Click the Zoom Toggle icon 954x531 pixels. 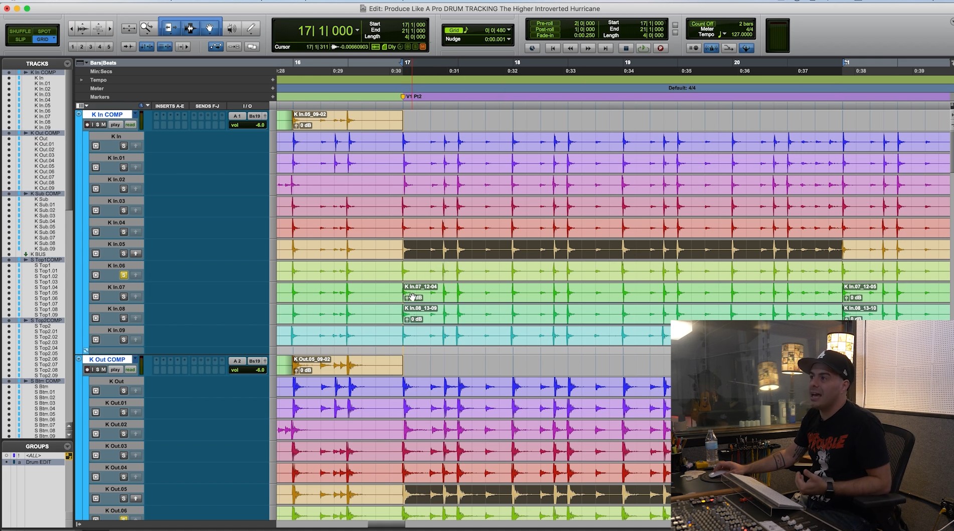129,29
